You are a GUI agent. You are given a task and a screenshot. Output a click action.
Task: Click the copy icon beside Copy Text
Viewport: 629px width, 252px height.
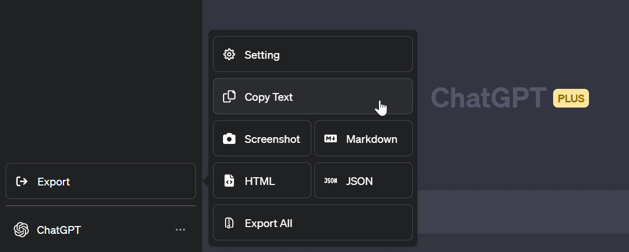coord(229,97)
